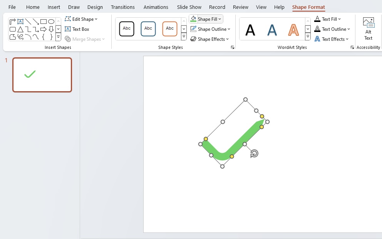Open the Help tab
382x239 pixels.
point(279,7)
